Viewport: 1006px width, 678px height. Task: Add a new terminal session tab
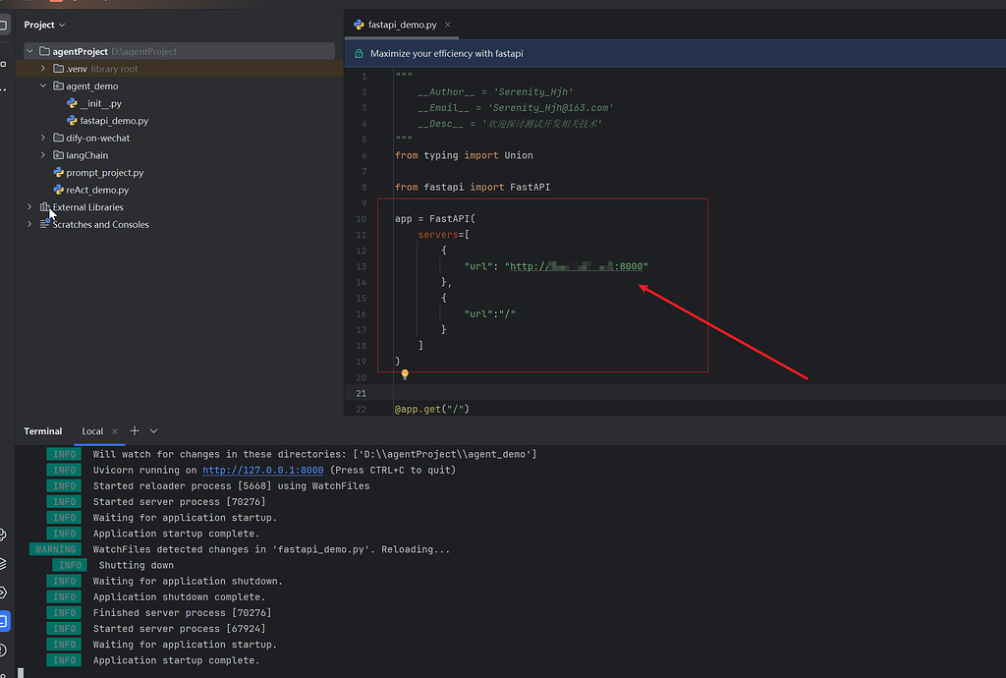tap(135, 431)
